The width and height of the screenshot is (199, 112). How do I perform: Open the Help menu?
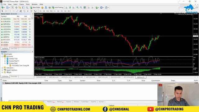(41, 4)
